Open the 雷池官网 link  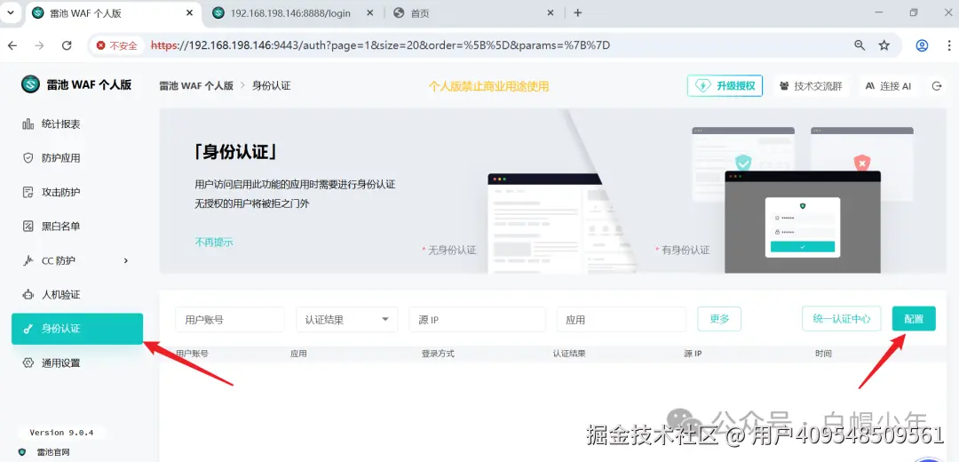(x=53, y=452)
